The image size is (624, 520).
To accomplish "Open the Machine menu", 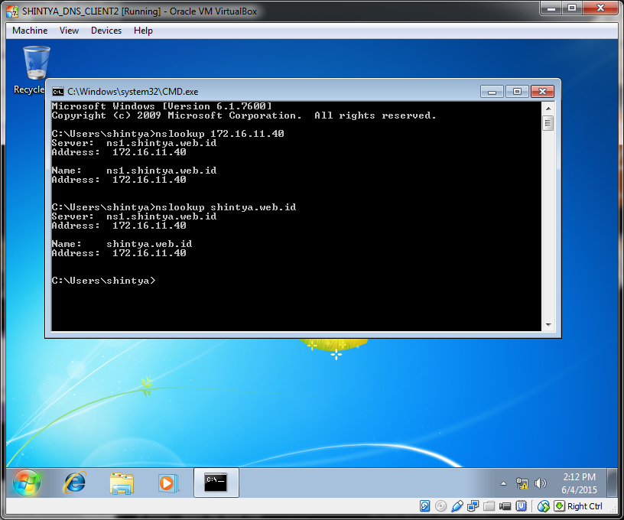I will [x=30, y=31].
